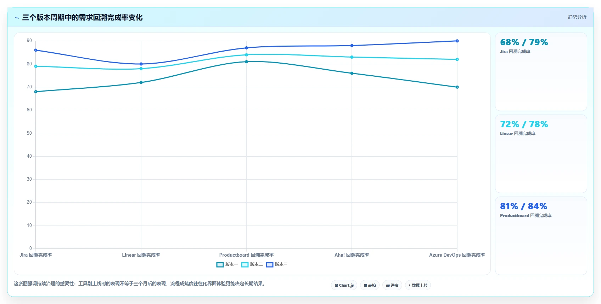Click the caption text about 持续治理

pyautogui.click(x=140, y=284)
